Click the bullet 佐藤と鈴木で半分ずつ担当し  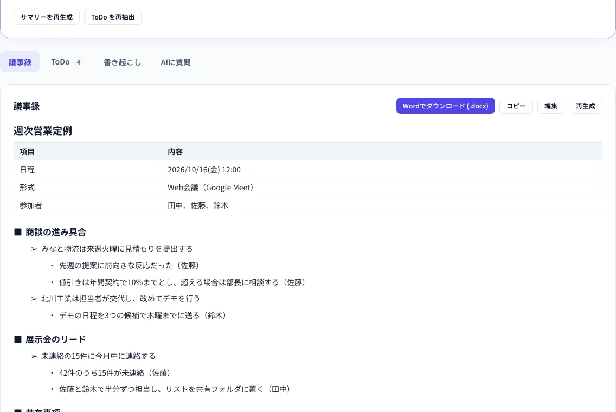175,389
